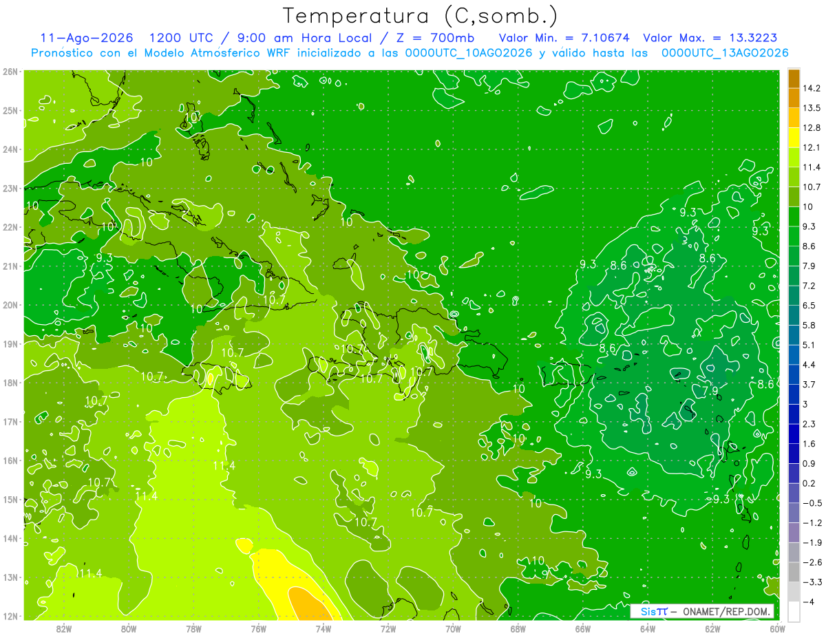Click the "1.6" color scale label

809,444
